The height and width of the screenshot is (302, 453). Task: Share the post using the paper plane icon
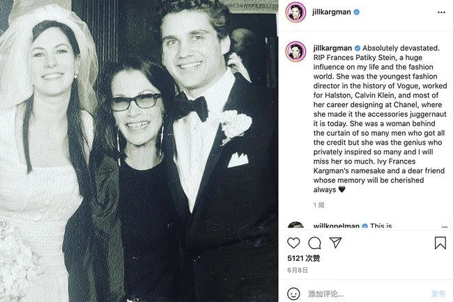coord(335,243)
